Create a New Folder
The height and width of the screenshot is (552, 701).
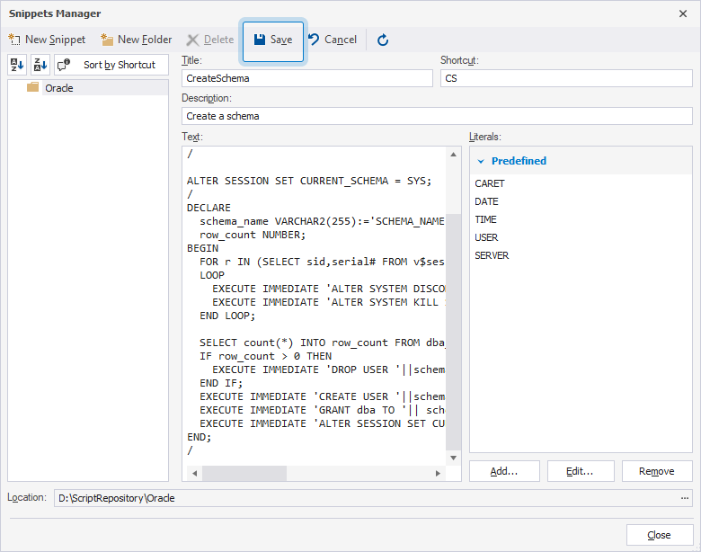(x=137, y=40)
